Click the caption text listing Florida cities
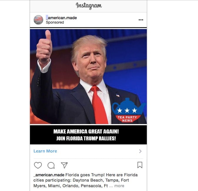The image size is (198, 191). pyautogui.click(x=85, y=180)
